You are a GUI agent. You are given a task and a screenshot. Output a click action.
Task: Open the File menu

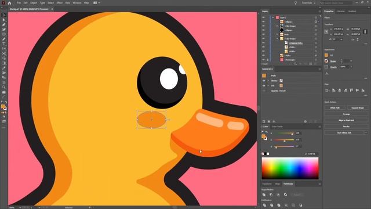click(x=19, y=3)
